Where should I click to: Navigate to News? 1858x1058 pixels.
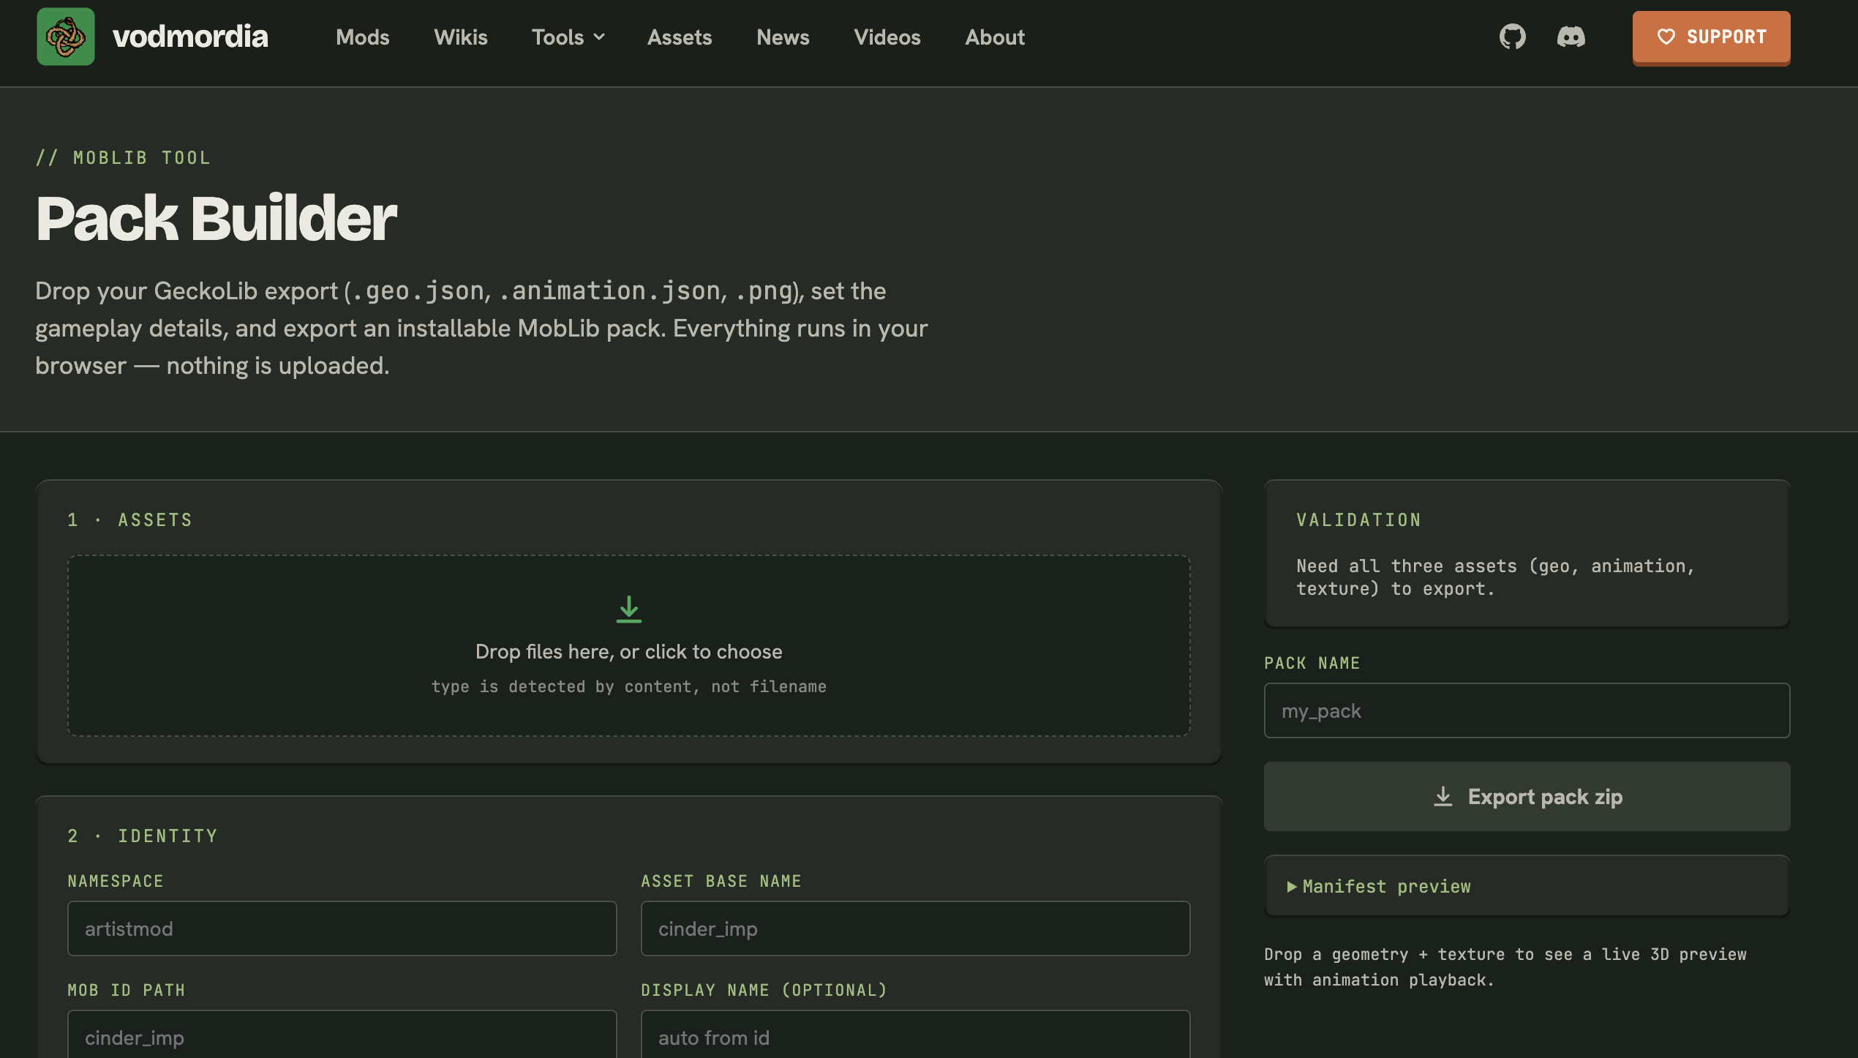coord(783,37)
